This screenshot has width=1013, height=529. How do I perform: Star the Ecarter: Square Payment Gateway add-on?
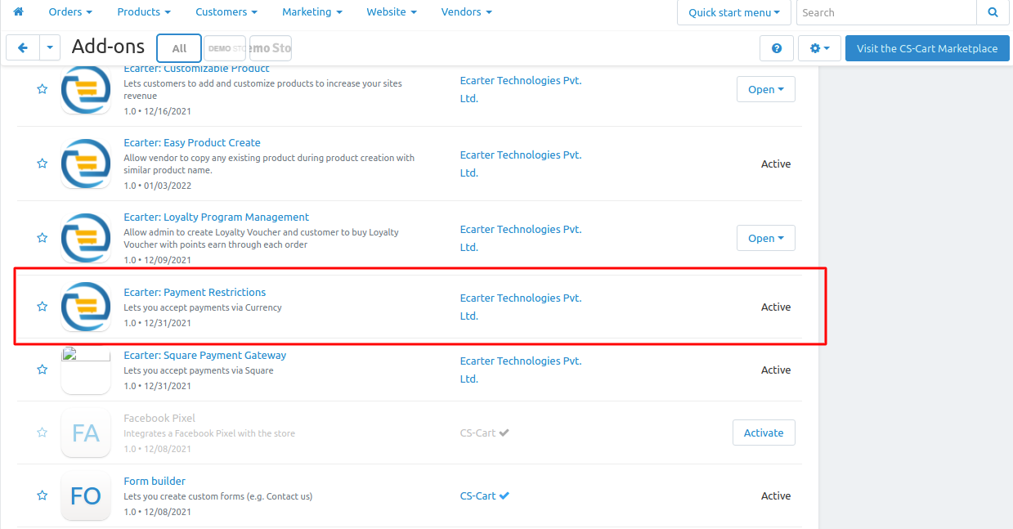click(x=42, y=370)
